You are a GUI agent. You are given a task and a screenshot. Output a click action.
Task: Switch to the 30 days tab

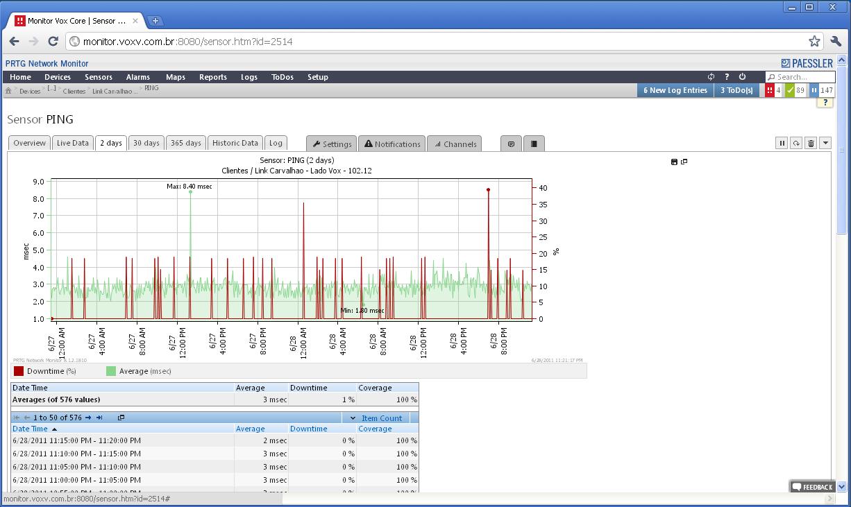(x=146, y=143)
